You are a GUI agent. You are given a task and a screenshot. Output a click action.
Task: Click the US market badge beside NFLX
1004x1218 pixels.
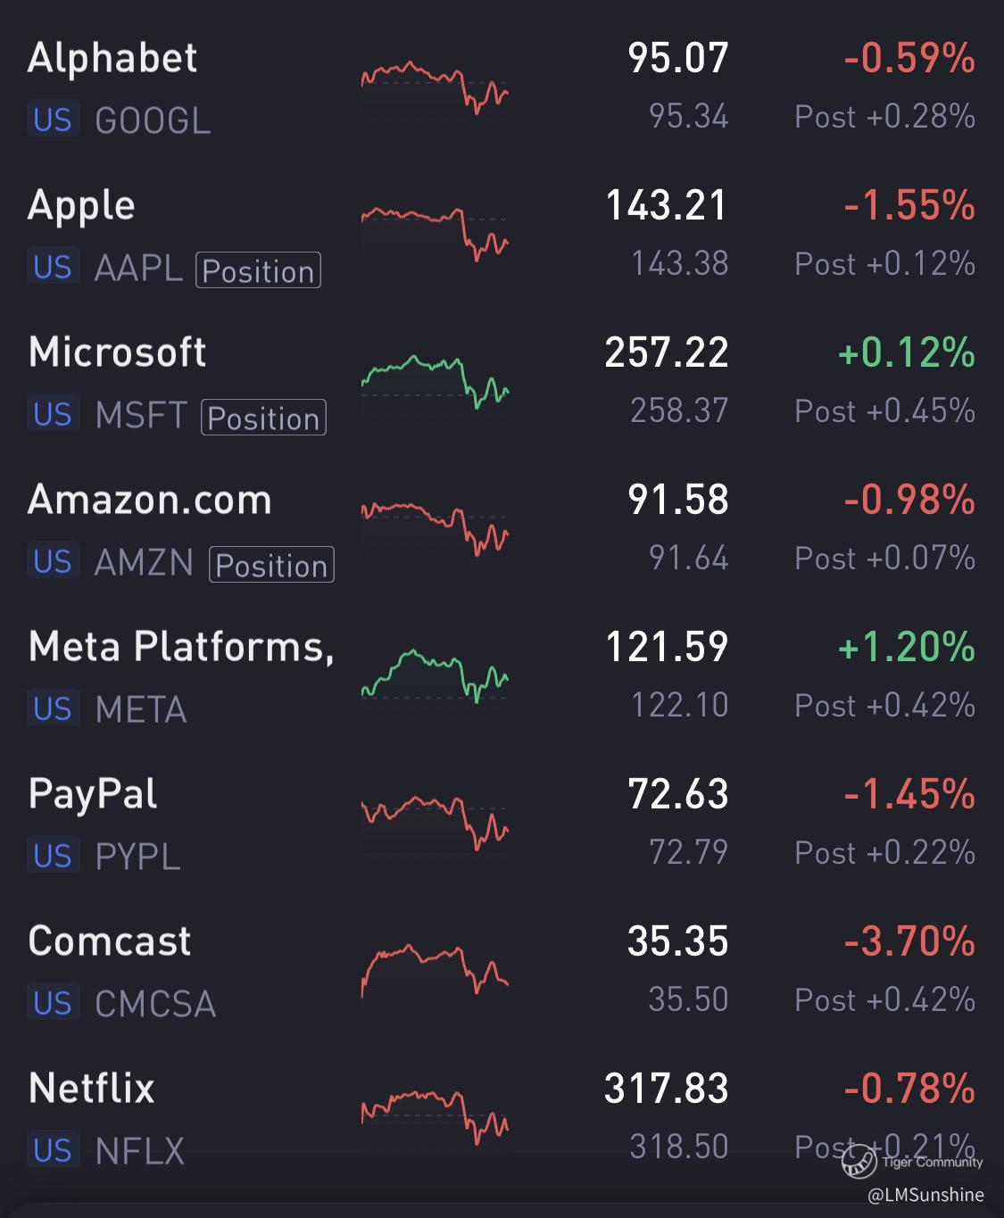pyautogui.click(x=53, y=1150)
